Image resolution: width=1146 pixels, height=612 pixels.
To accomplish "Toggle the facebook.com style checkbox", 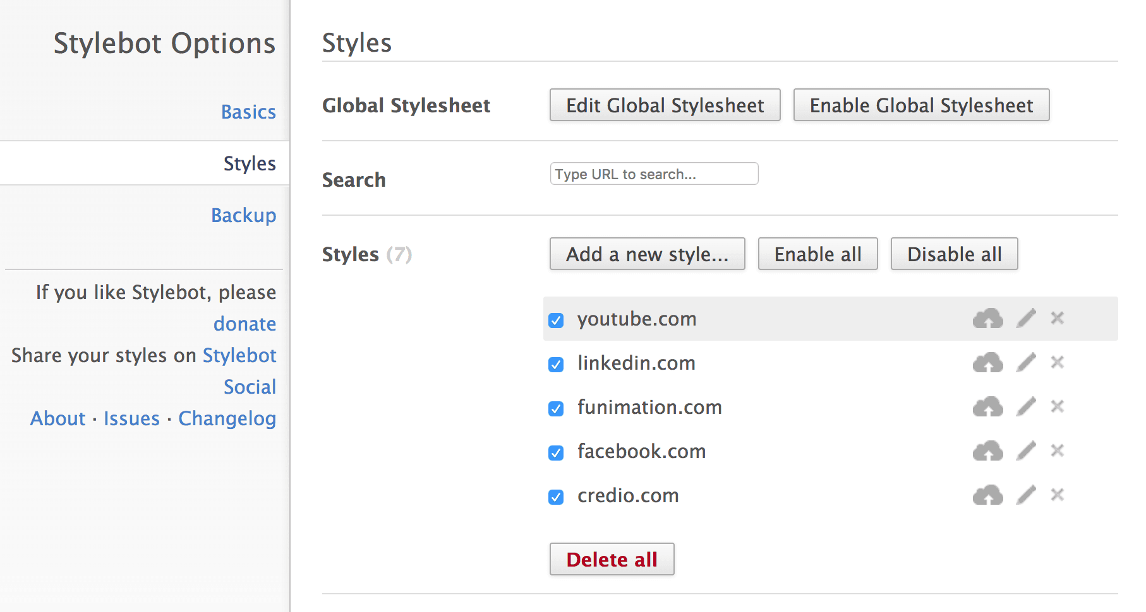I will pos(556,453).
